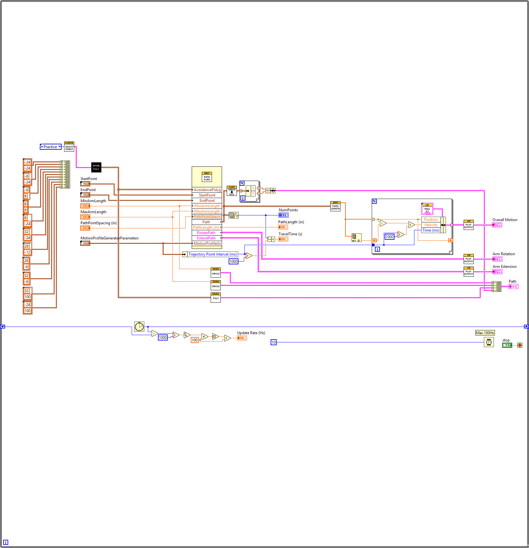
Task: Click the Tick Count clock icon
Action: [x=139, y=327]
